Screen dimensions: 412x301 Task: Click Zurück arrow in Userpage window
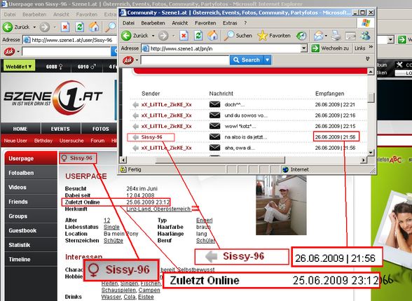[7, 27]
